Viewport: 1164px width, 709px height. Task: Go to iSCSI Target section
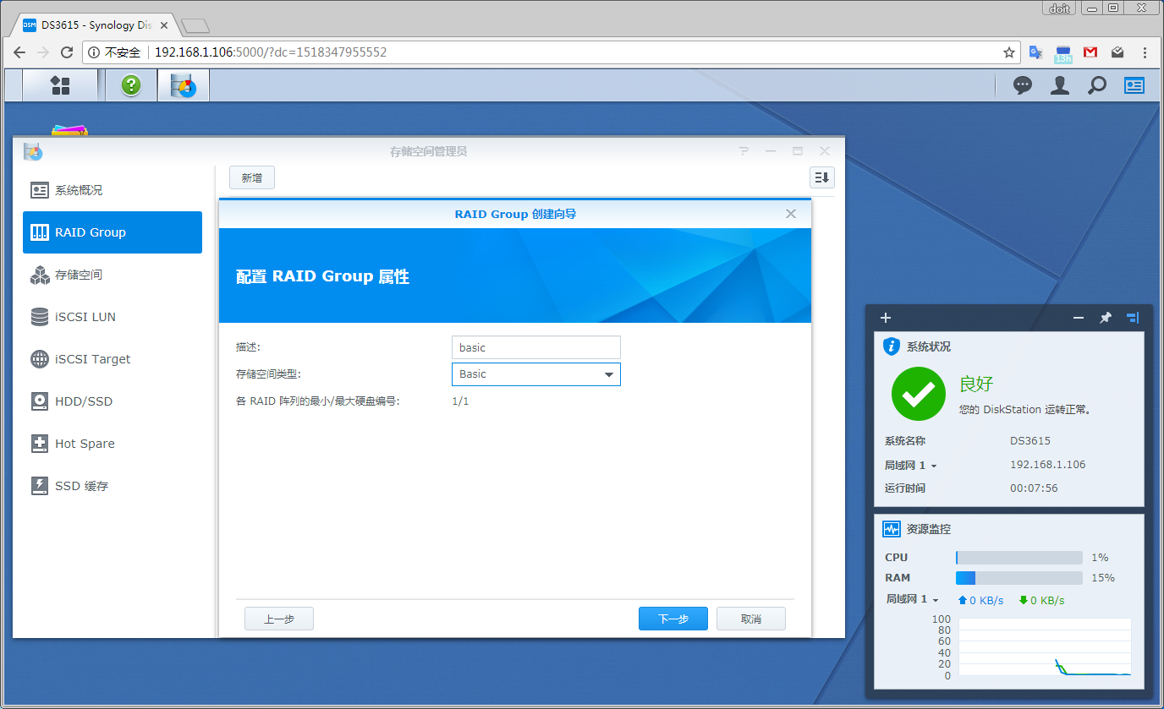(113, 359)
